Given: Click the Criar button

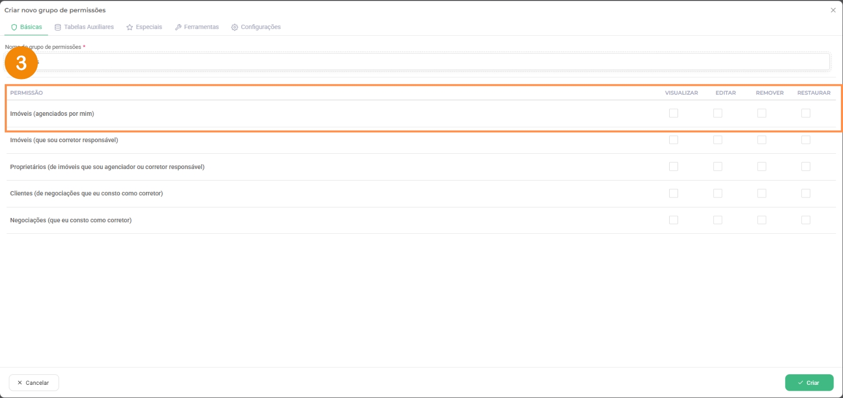Looking at the screenshot, I should [809, 383].
